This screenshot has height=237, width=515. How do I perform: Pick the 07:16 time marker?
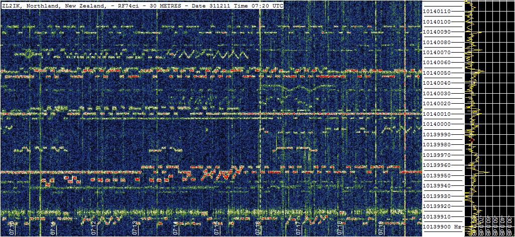click(x=258, y=228)
